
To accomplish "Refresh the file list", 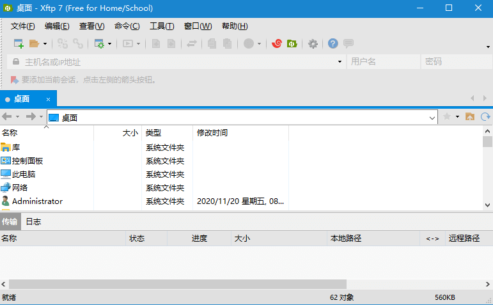I will [485, 116].
